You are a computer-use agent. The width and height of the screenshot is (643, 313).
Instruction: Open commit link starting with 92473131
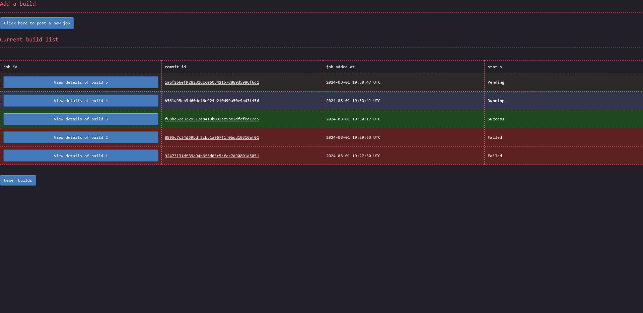pyautogui.click(x=212, y=156)
